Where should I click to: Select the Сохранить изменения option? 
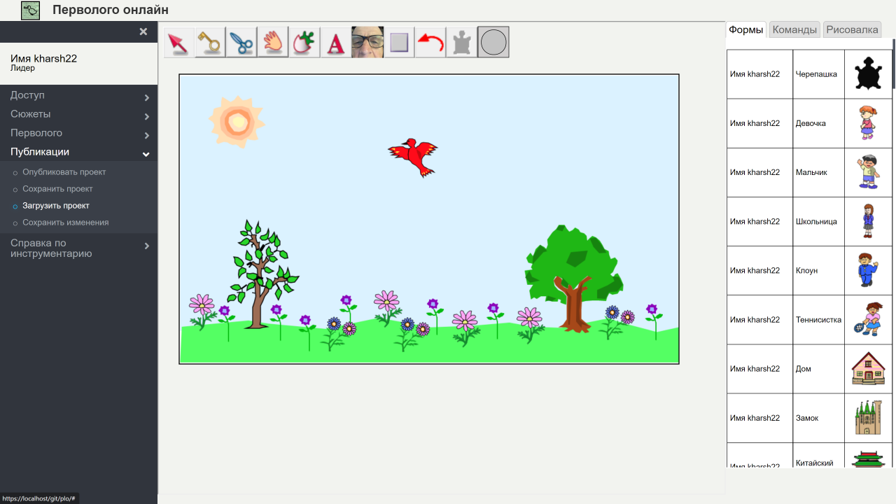[x=65, y=223]
